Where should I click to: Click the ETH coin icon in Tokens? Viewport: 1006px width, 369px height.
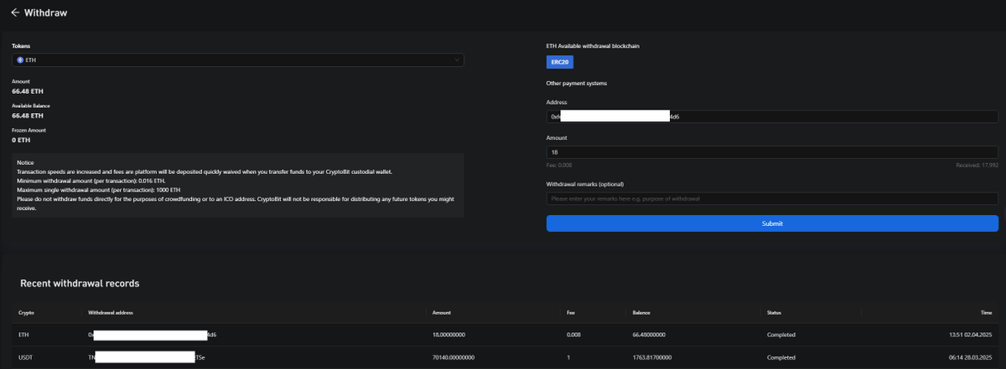coord(20,60)
